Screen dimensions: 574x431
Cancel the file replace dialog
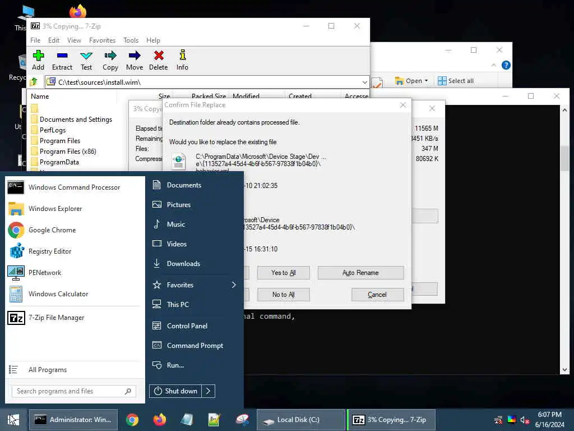(377, 294)
